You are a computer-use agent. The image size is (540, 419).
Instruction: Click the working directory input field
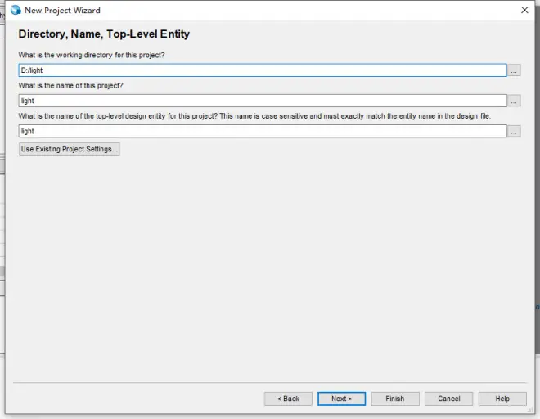tap(263, 70)
